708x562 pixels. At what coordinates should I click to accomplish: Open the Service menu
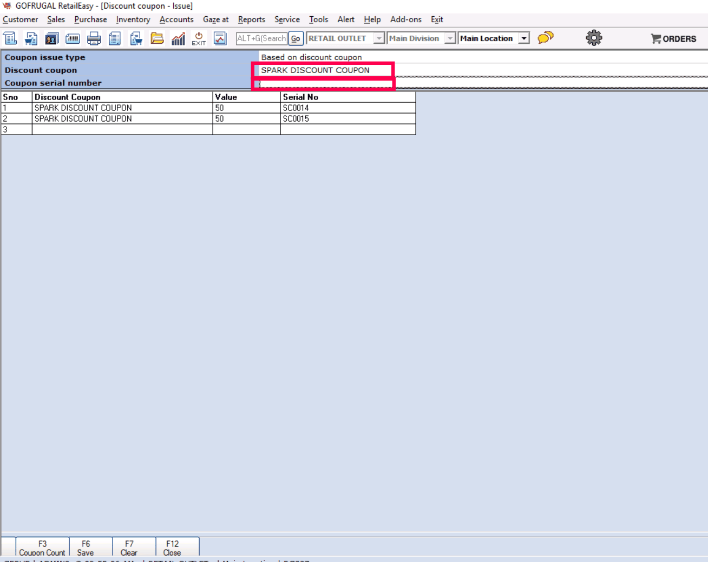287,19
